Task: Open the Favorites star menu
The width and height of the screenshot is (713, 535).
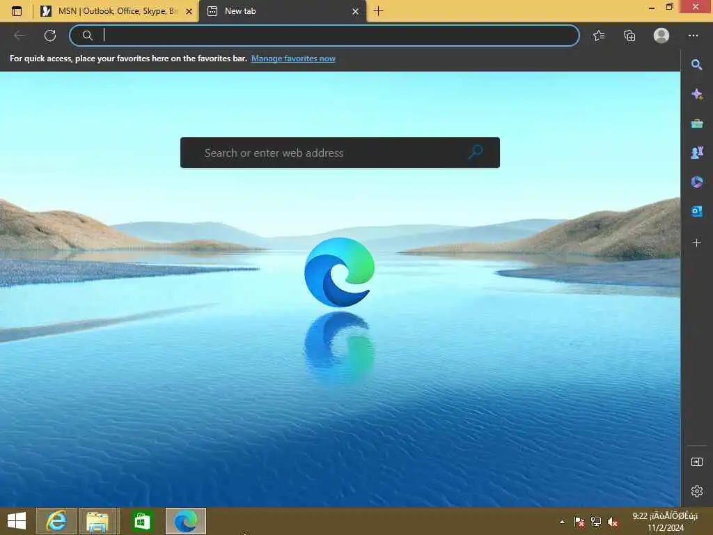Action: [599, 36]
